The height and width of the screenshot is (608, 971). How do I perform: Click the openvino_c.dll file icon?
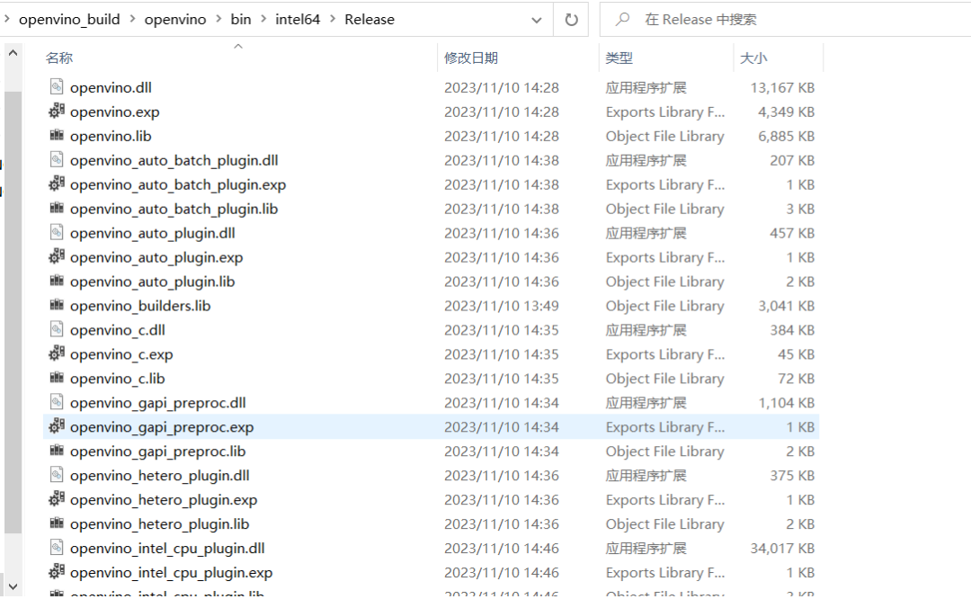[x=57, y=328]
